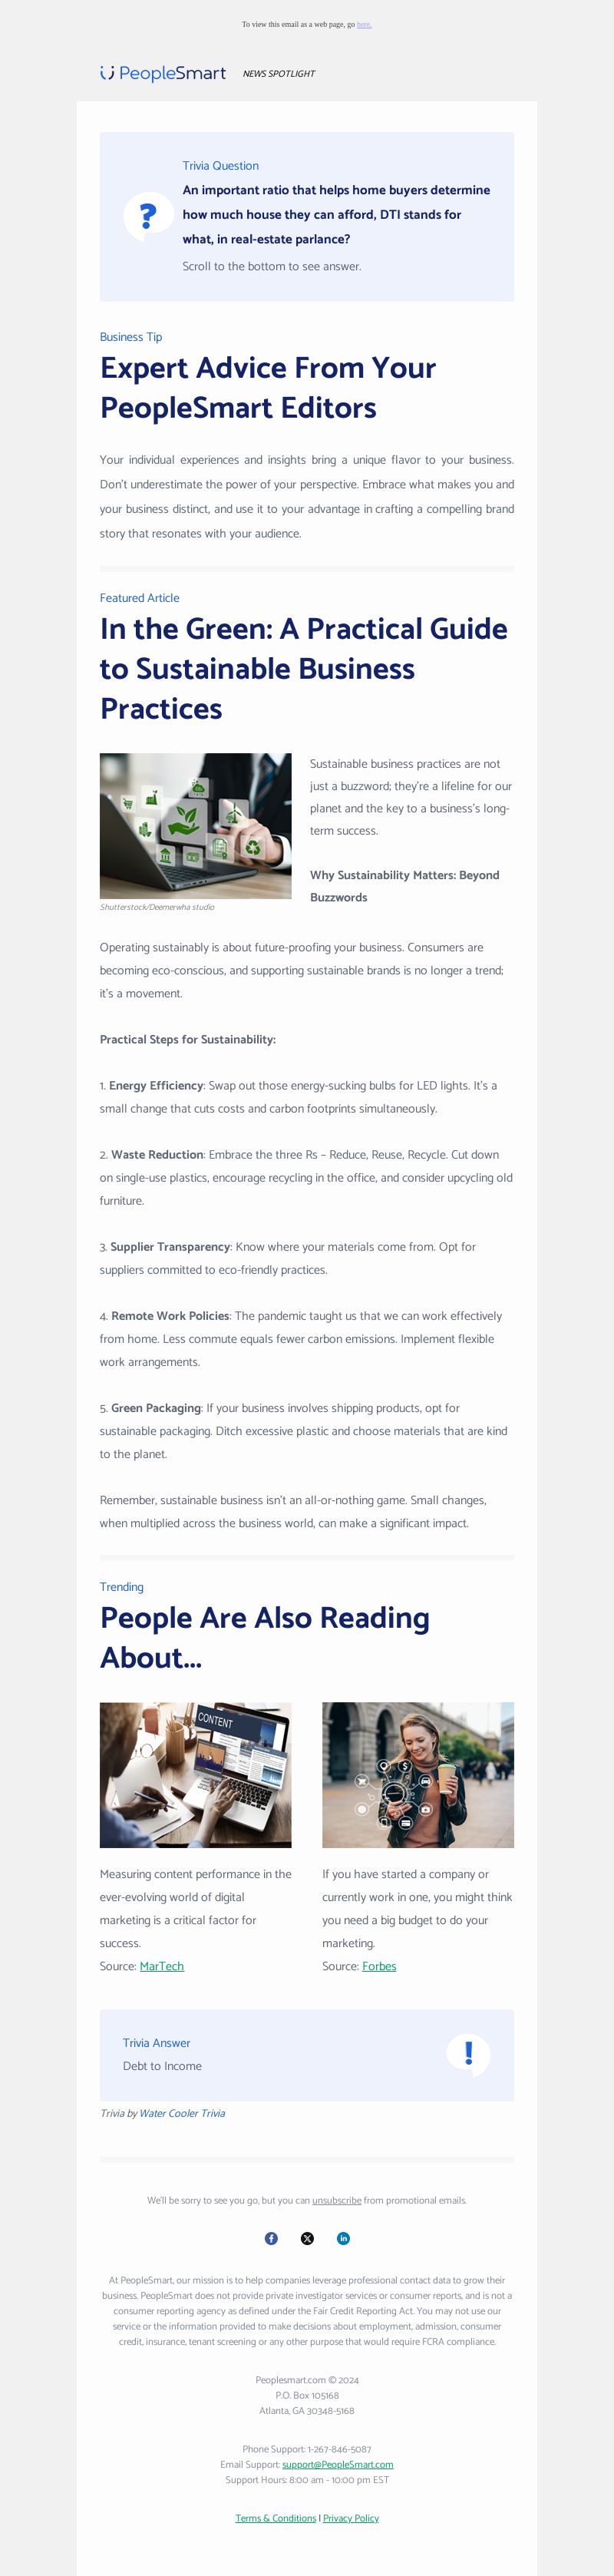Click the content marketing laptop image
The width and height of the screenshot is (614, 2576).
[196, 1775]
